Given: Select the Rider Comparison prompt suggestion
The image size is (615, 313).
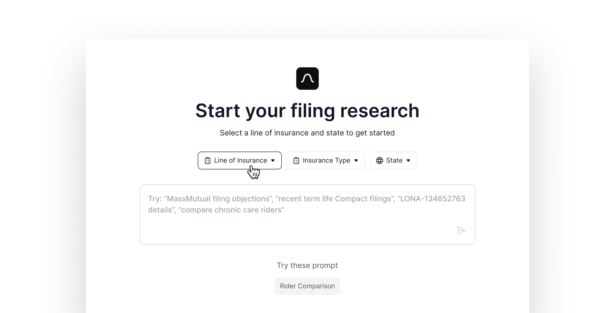Looking at the screenshot, I should 307,286.
